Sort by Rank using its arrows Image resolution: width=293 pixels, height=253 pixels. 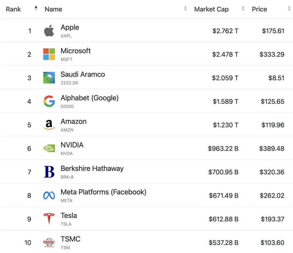36,8
